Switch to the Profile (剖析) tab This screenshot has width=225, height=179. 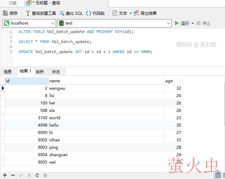(x=40, y=72)
